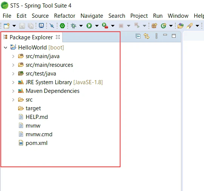The image size is (204, 191).
Task: Expand the src/main/resources folder
Action: [x=13, y=65]
